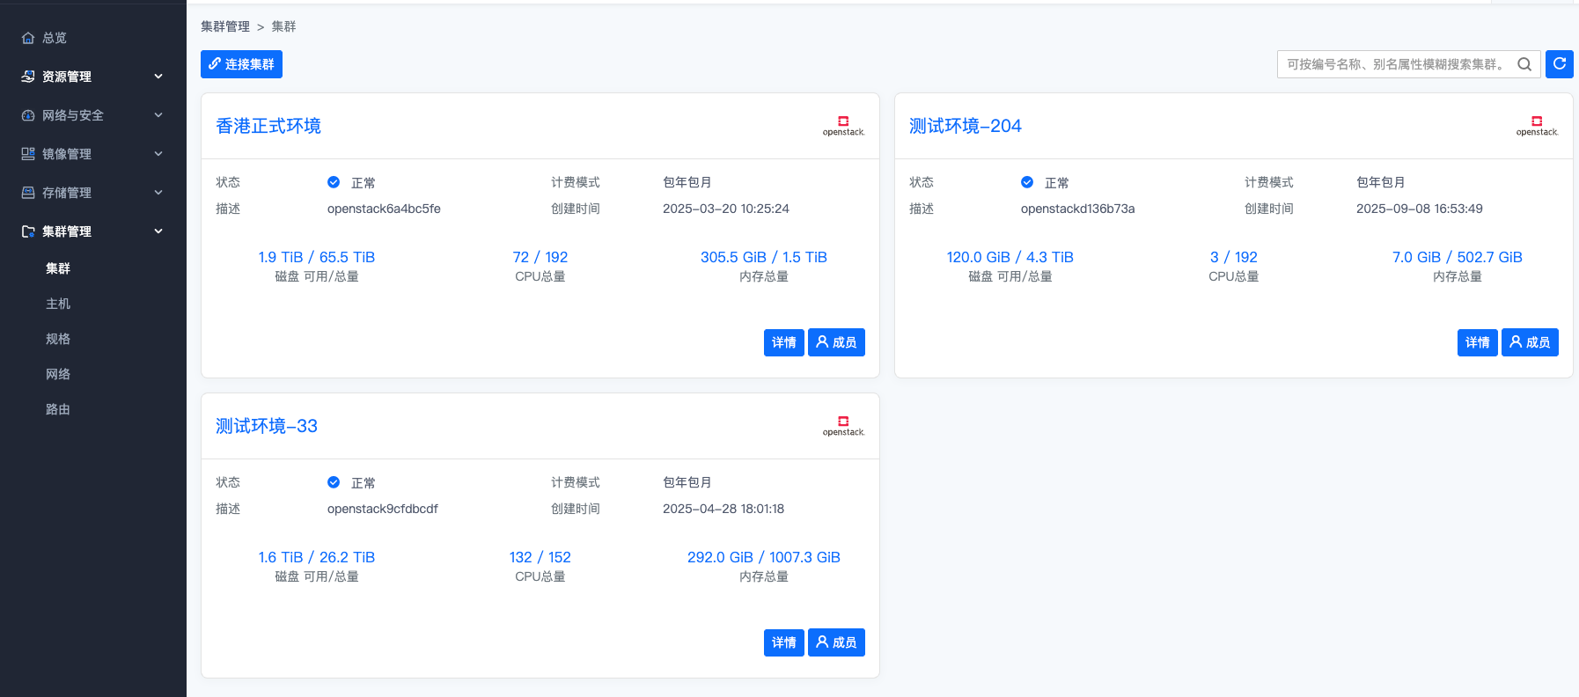Image resolution: width=1579 pixels, height=697 pixels.
Task: Click 集群管理 in the breadcrumb
Action: click(225, 26)
